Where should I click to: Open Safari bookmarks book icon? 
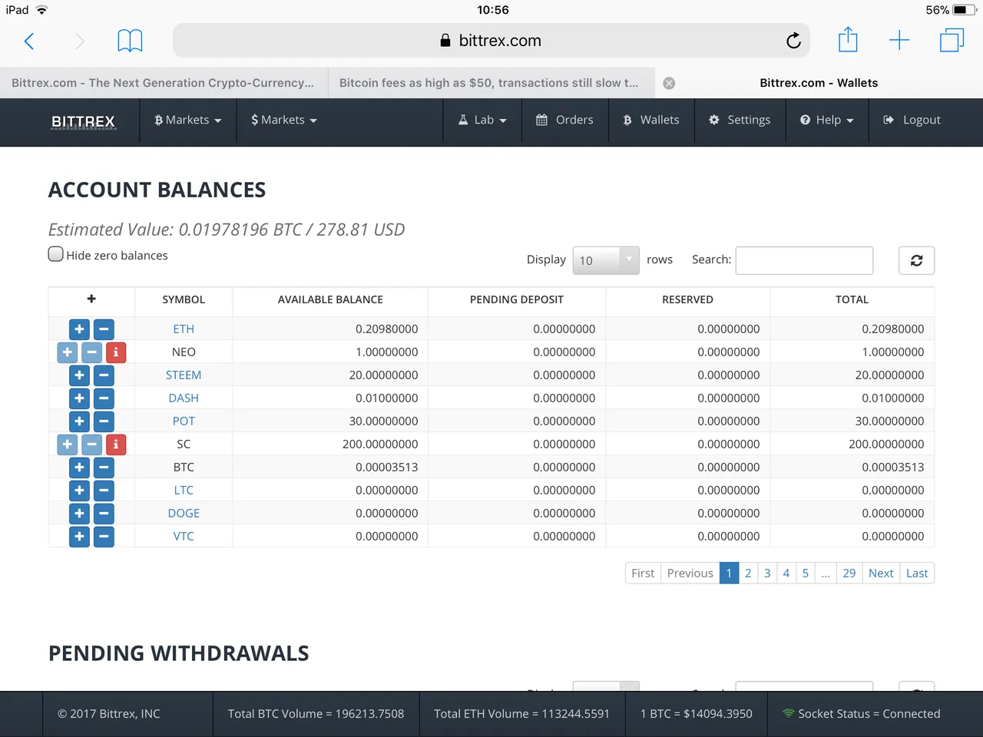(x=130, y=41)
